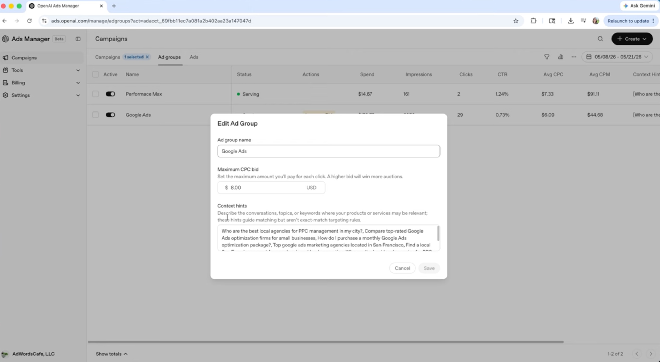Click the Maximum CPC bid amount field
This screenshot has height=362, width=660.
click(x=271, y=188)
